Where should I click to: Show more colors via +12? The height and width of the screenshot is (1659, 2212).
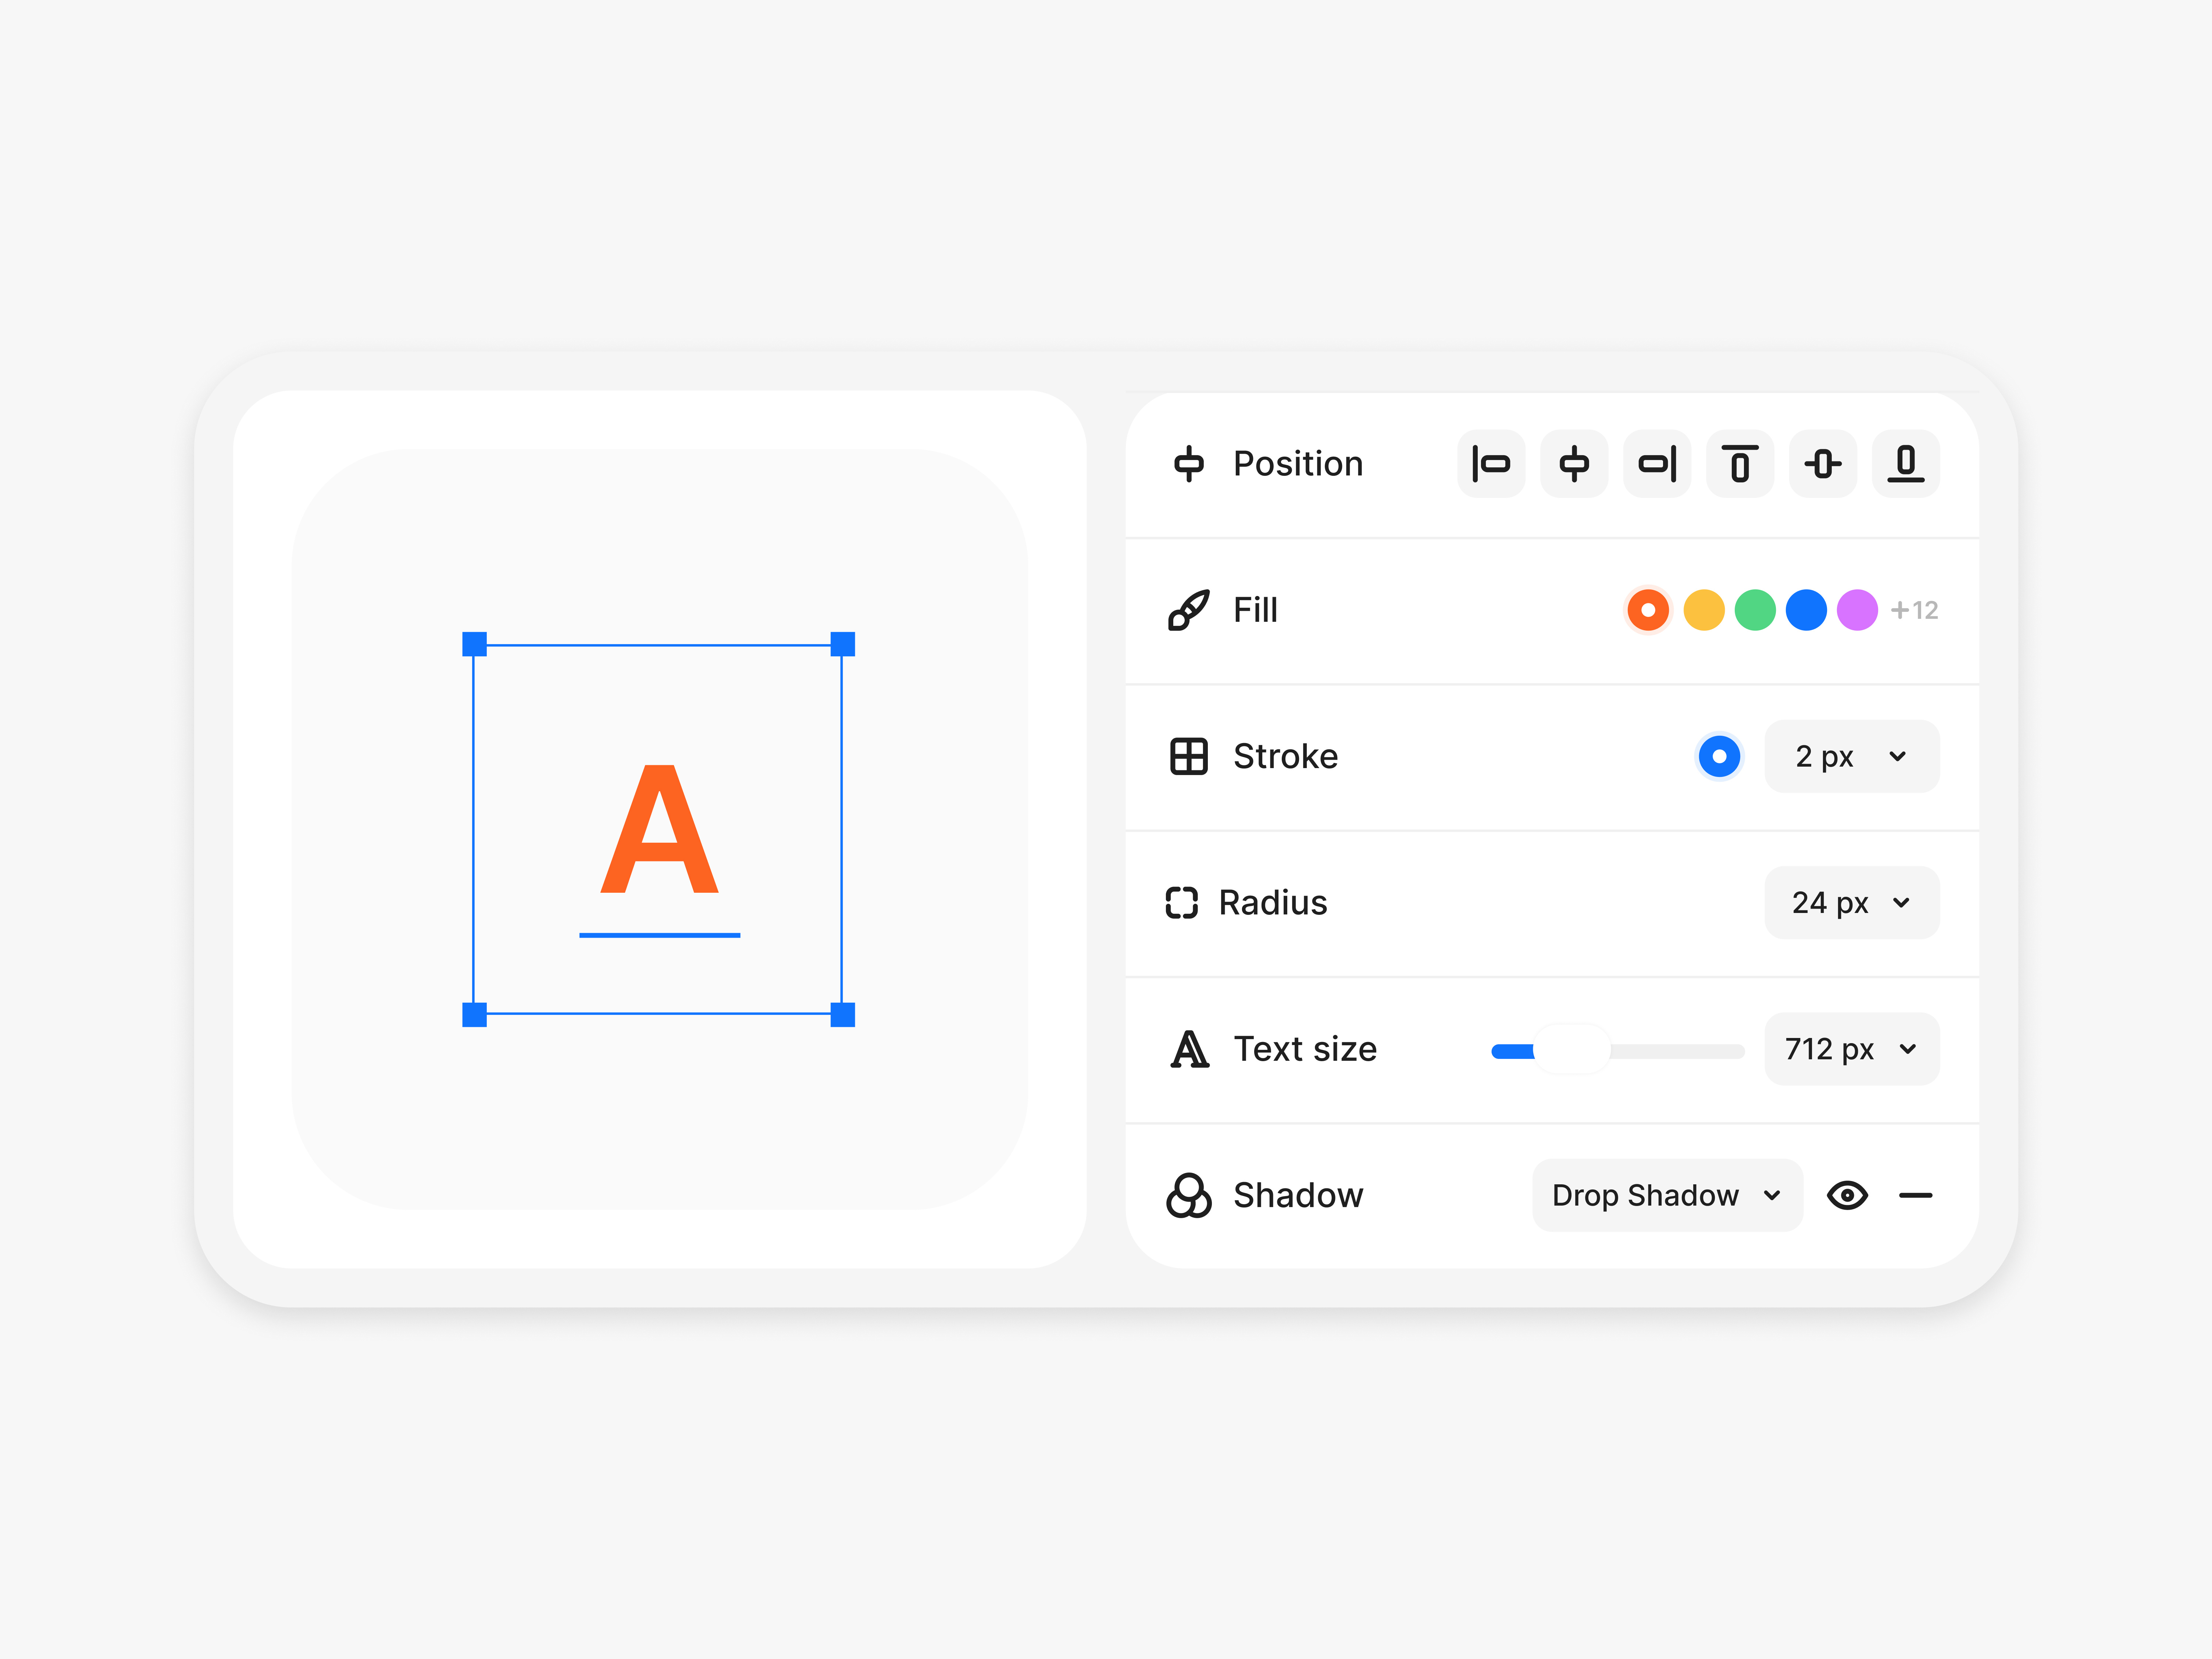click(1914, 610)
